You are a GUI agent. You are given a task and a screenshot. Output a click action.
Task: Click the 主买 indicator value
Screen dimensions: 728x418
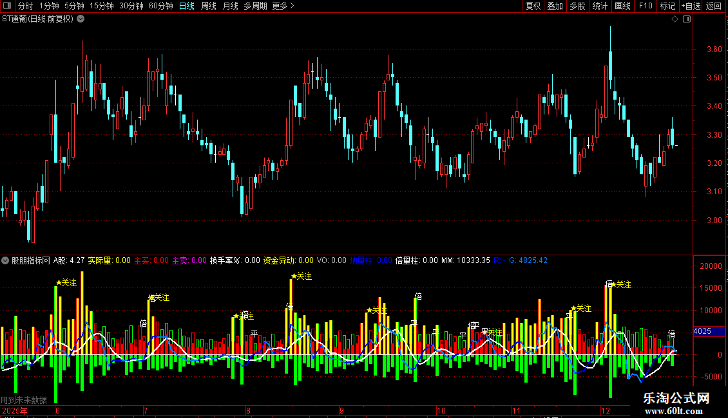tap(151, 260)
